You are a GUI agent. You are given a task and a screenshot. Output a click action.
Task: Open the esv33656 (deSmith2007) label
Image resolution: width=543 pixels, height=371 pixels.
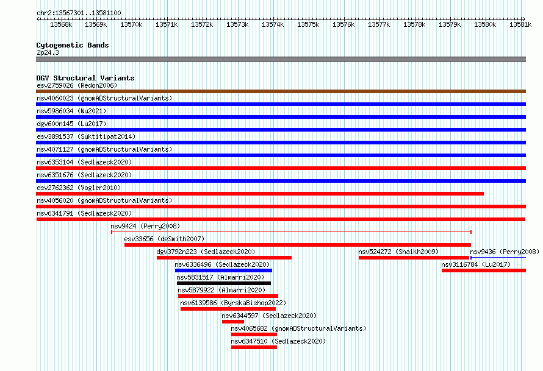164,239
